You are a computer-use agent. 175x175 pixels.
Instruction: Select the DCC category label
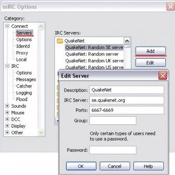[16, 119]
